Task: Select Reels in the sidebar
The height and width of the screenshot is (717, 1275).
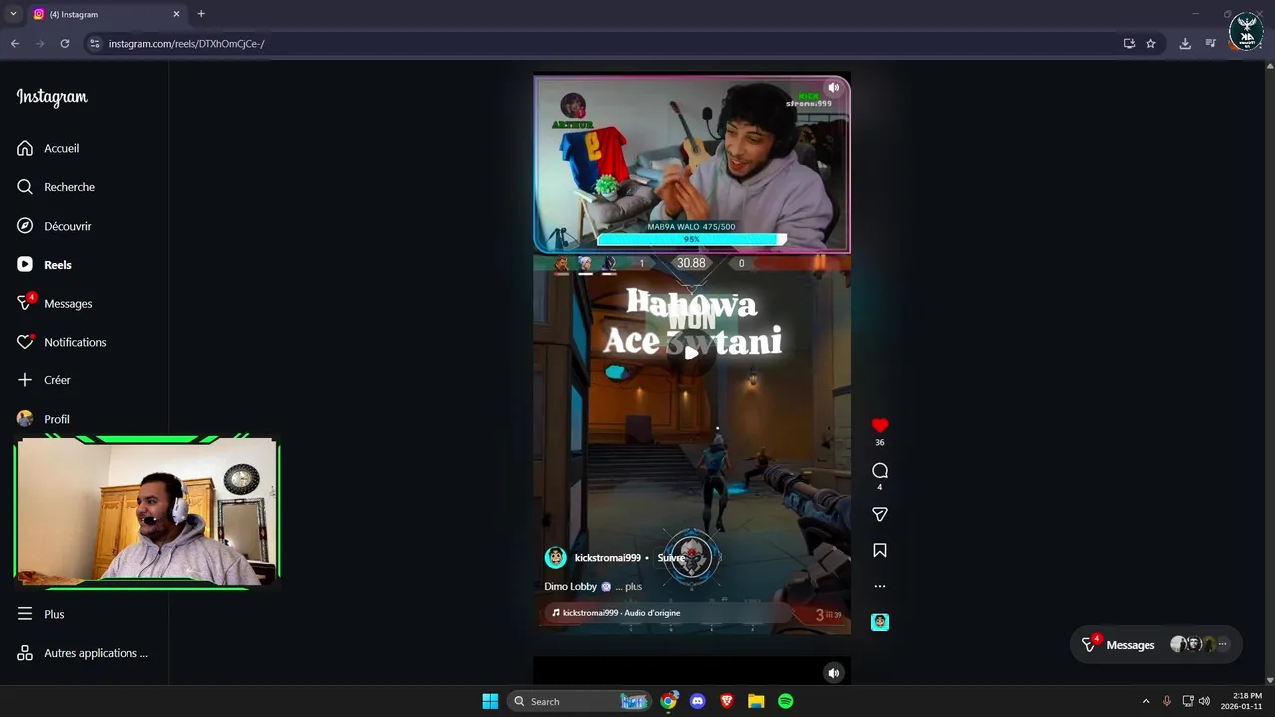Action: pyautogui.click(x=44, y=265)
